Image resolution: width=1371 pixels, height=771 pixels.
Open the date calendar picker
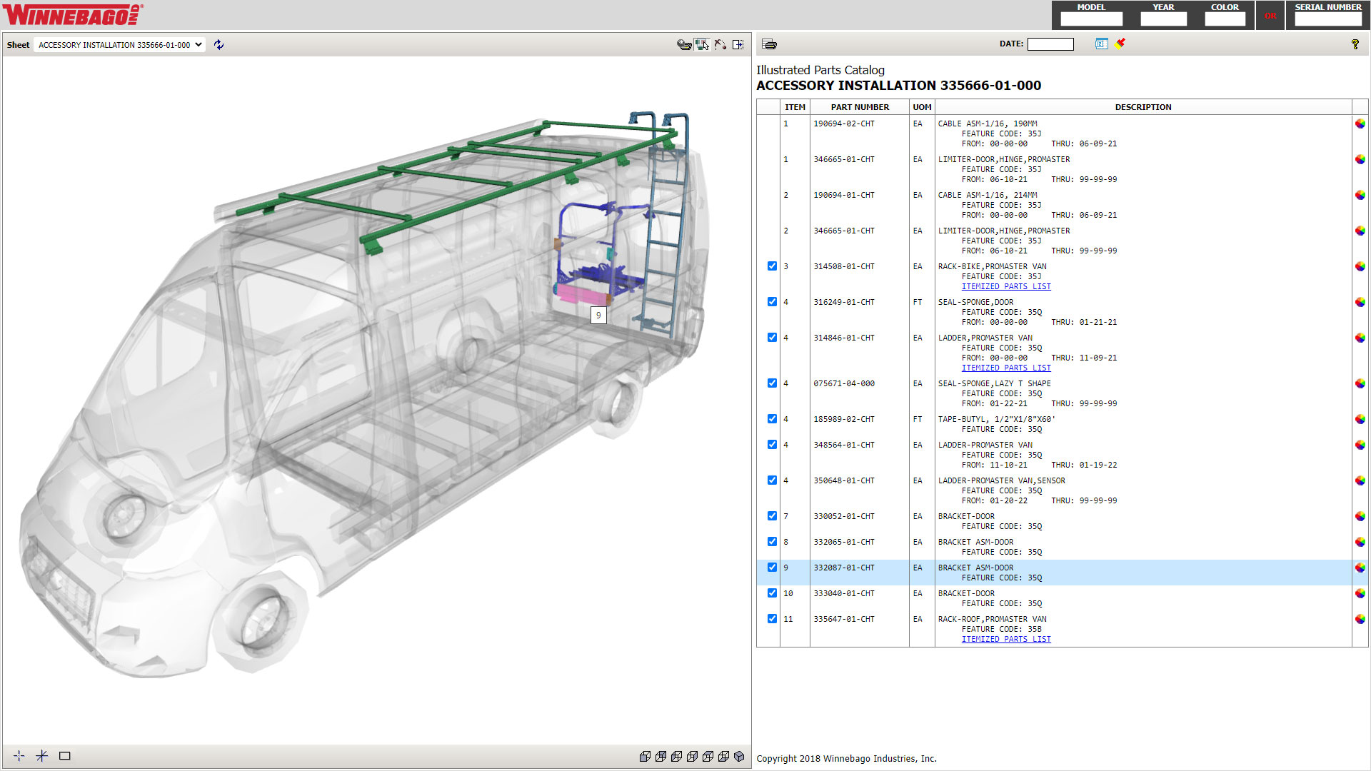coord(1101,44)
